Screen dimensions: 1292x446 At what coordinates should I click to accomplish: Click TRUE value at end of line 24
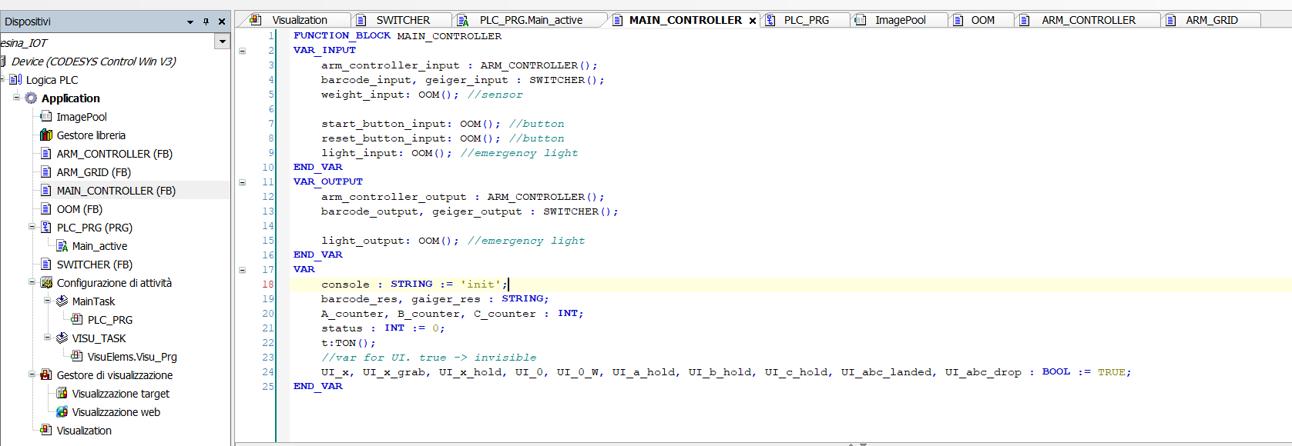pos(1111,372)
